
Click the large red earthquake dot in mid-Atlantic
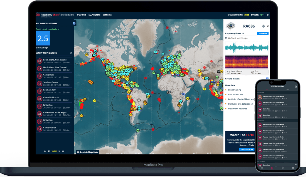(153, 69)
